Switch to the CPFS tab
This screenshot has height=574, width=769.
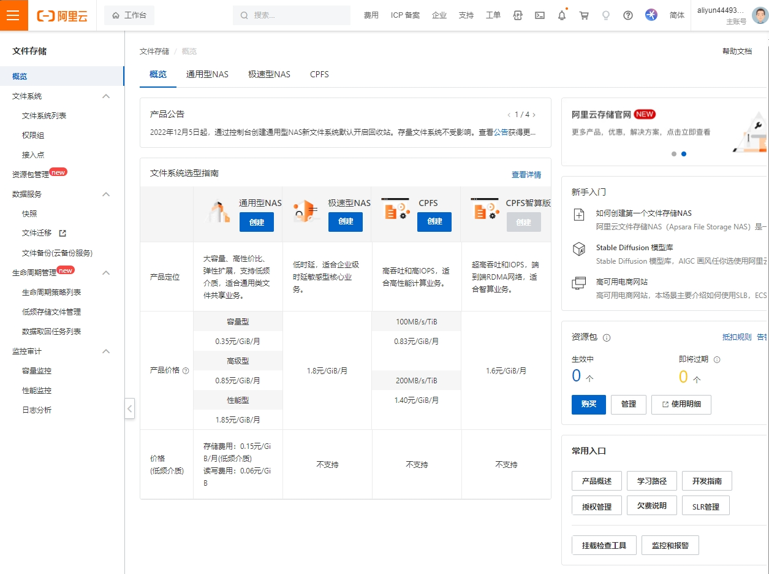tap(319, 74)
